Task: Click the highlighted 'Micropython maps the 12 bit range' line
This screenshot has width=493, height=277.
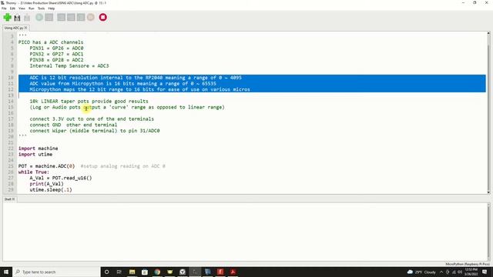Action: pos(140,89)
